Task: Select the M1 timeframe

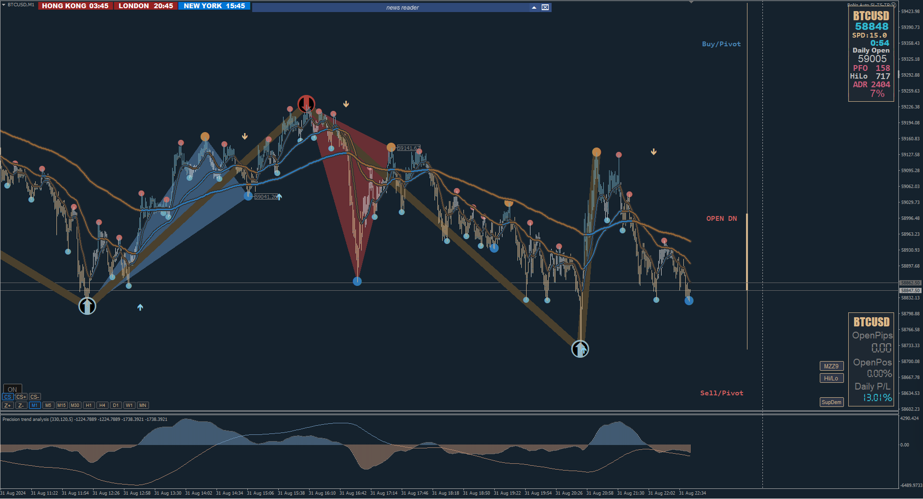Action: click(34, 405)
